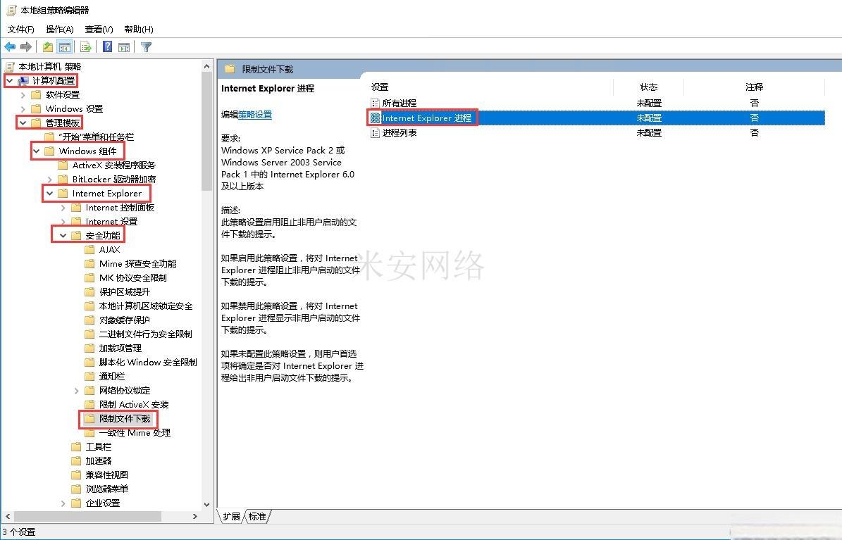Open the 帮助(H) menu
The height and width of the screenshot is (540, 842).
tap(139, 29)
